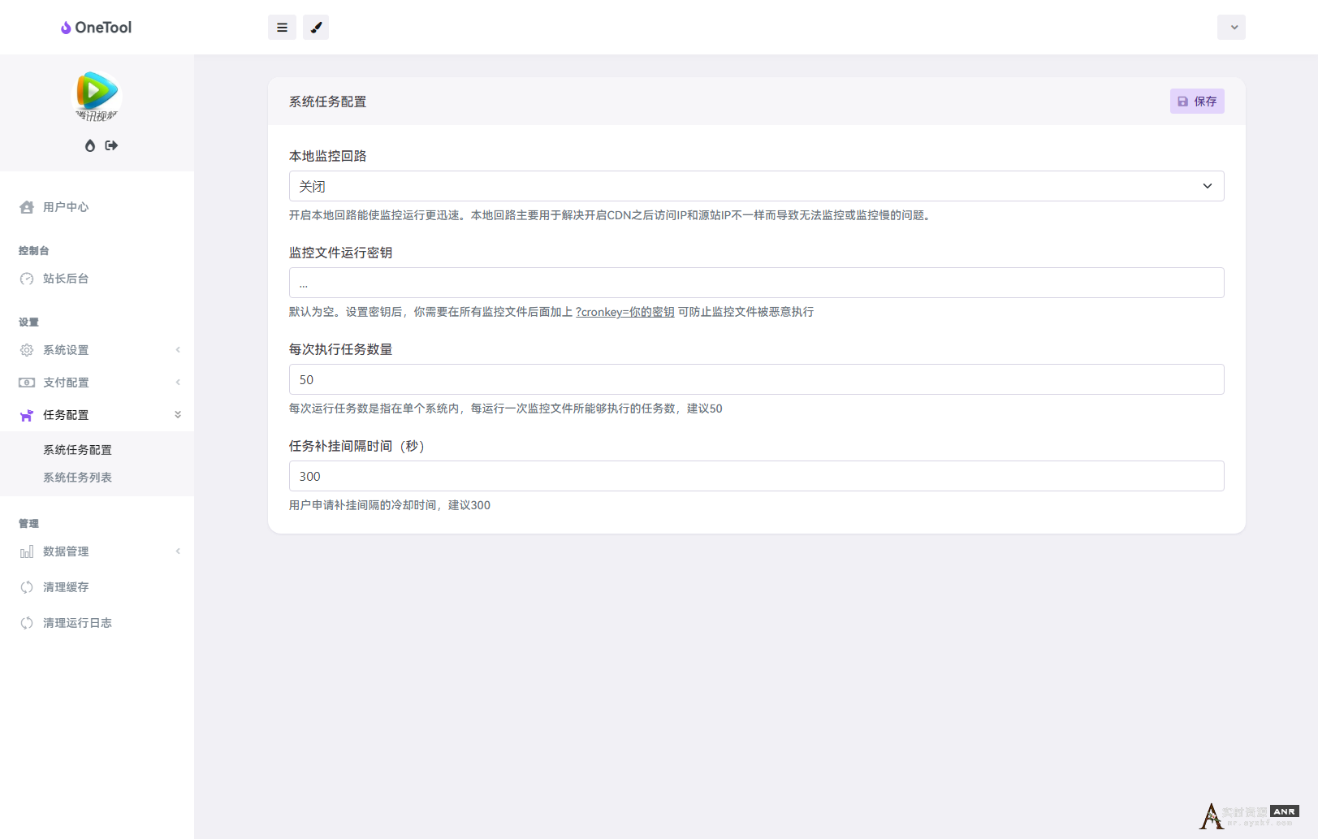Click the 系统任务配置 card heading
This screenshot has height=839, width=1318.
click(x=327, y=102)
